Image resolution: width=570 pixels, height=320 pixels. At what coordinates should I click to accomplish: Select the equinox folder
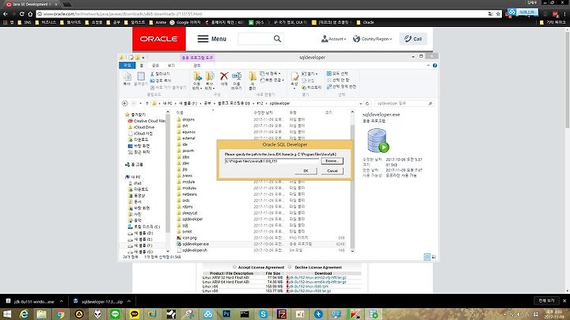(188, 132)
